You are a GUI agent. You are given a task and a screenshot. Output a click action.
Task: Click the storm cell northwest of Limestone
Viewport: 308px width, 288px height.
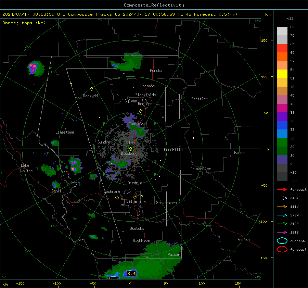[x=35, y=68]
